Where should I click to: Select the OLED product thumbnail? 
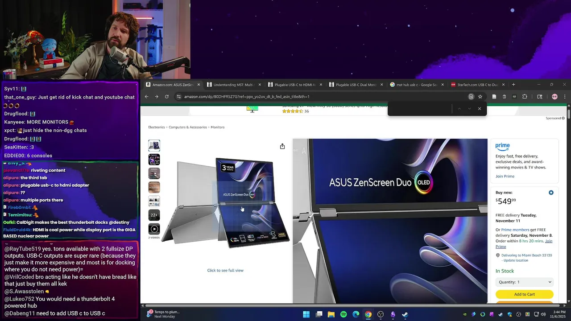[x=154, y=159]
